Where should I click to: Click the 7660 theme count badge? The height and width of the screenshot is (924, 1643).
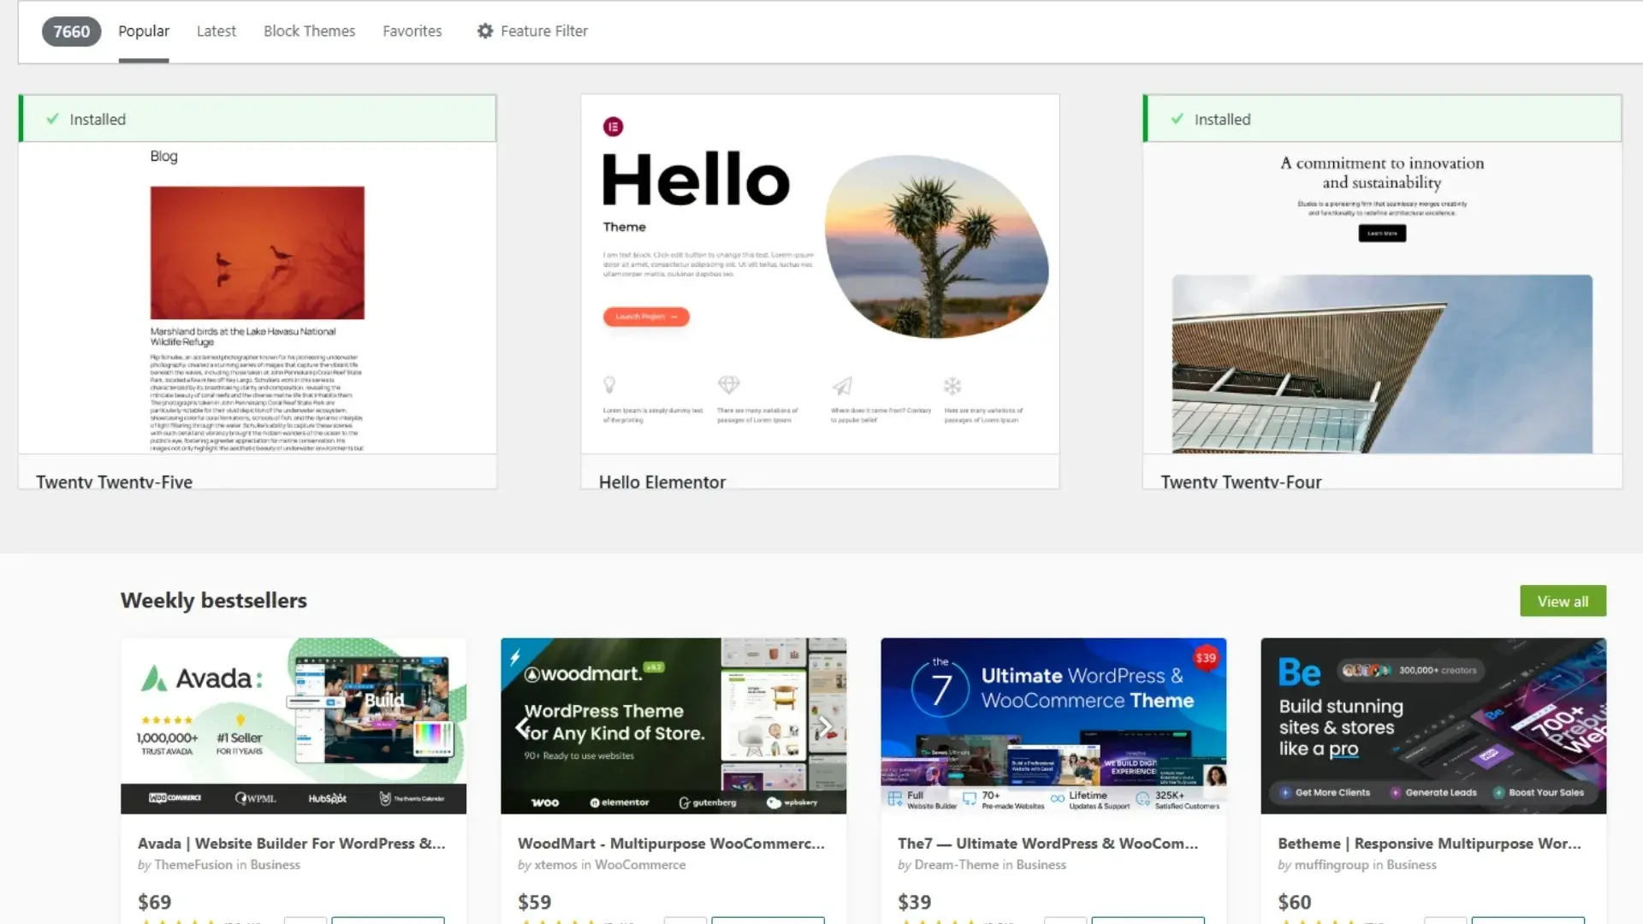[x=71, y=31]
